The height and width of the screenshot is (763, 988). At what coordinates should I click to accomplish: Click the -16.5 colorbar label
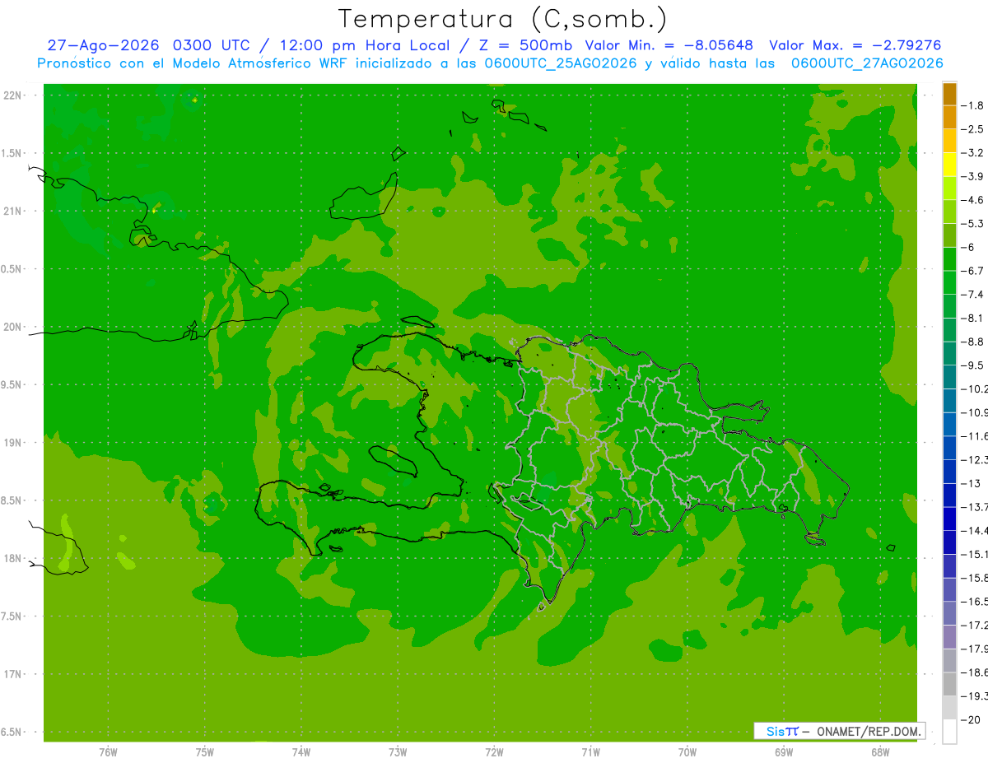[974, 601]
